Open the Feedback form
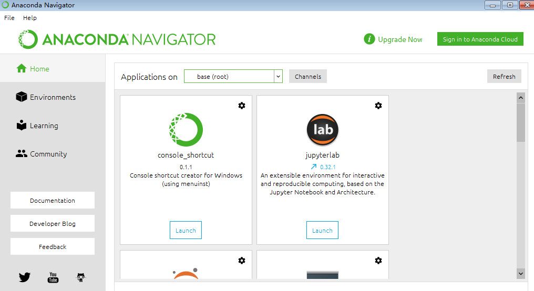Image resolution: width=534 pixels, height=291 pixels. (x=53, y=246)
